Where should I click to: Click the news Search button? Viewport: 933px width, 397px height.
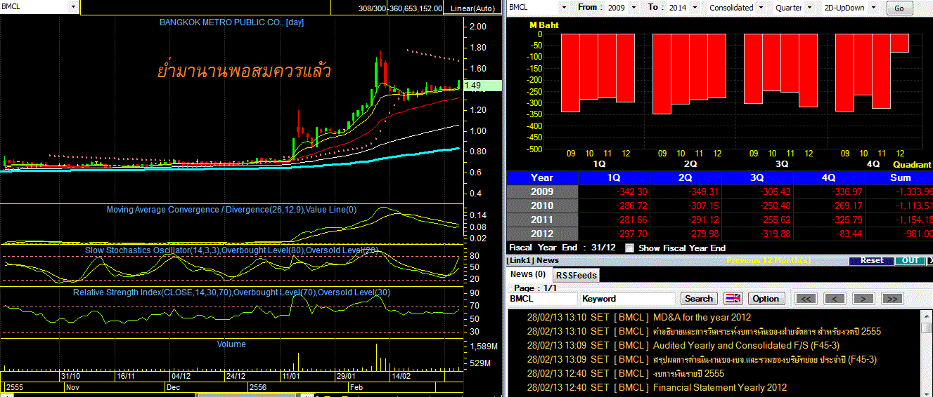click(x=699, y=299)
